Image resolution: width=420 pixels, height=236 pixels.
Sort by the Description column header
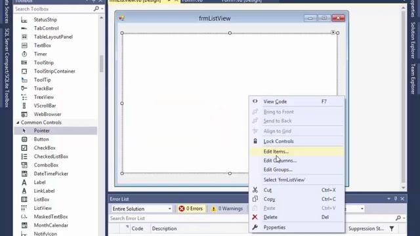coord(165,229)
